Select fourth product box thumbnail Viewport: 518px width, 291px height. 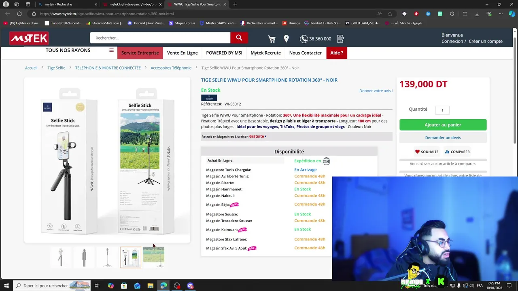(131, 257)
